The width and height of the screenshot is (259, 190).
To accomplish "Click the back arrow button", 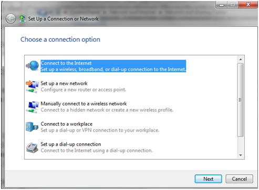I will pos(11,18).
